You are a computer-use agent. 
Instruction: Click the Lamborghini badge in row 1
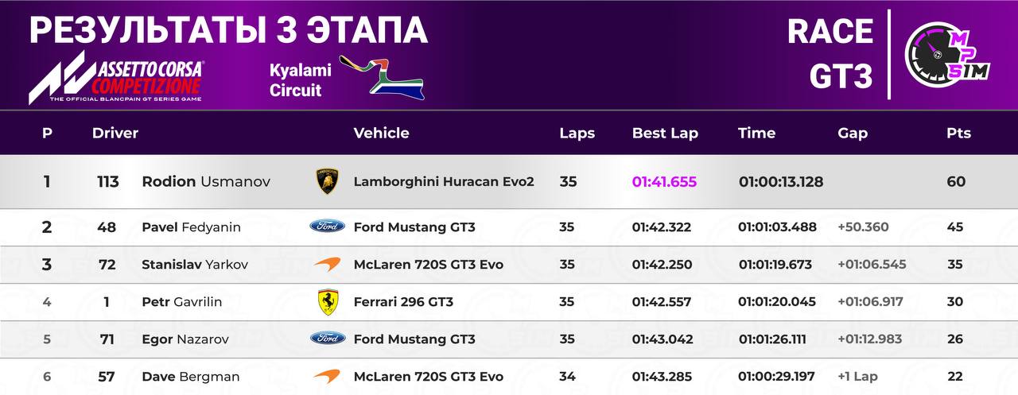326,182
